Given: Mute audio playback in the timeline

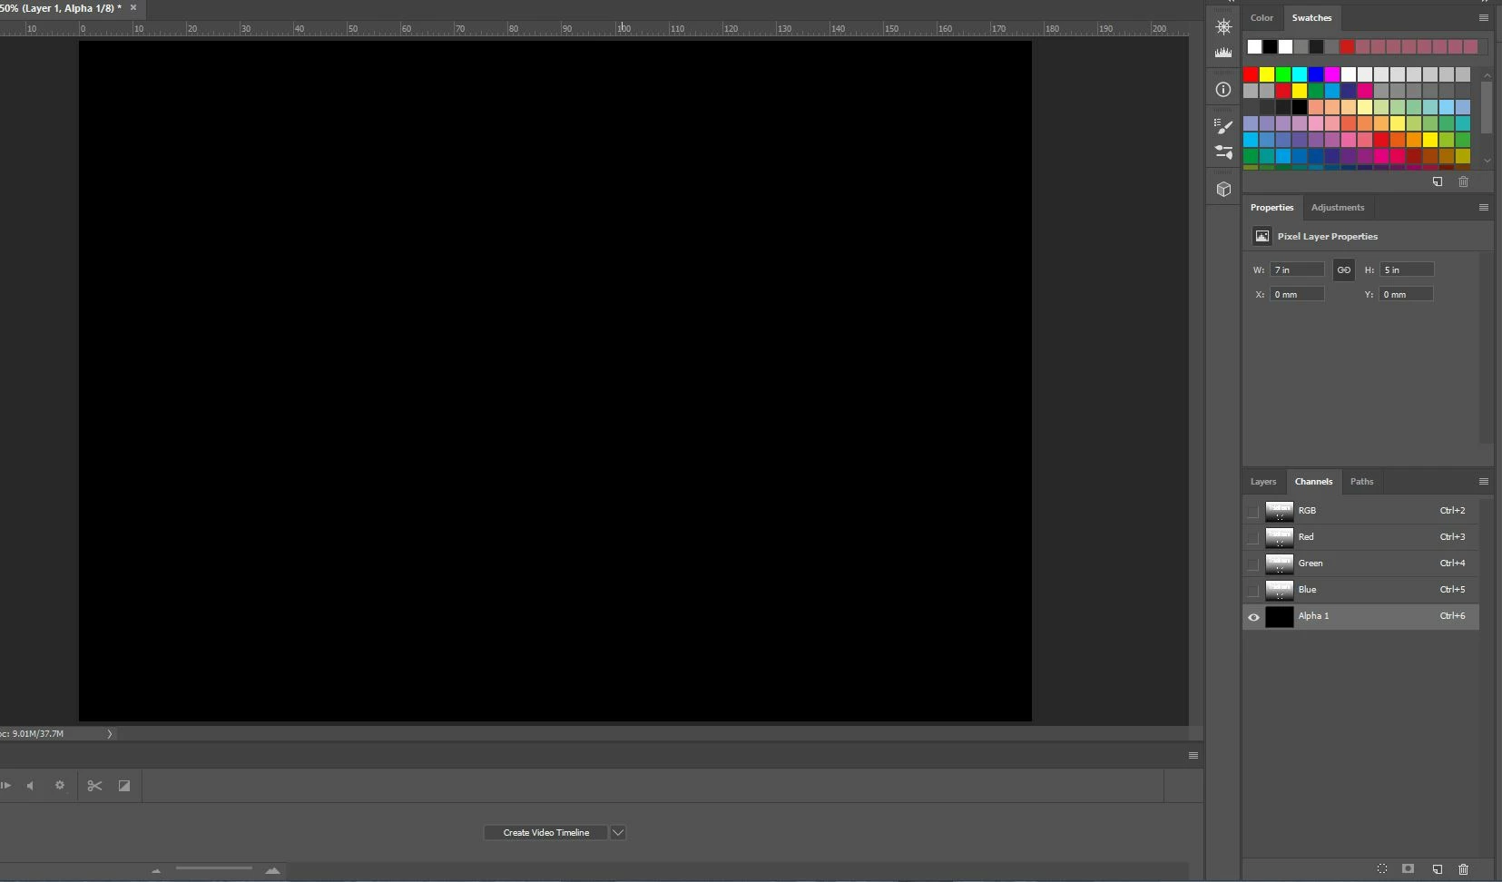Looking at the screenshot, I should 31,786.
